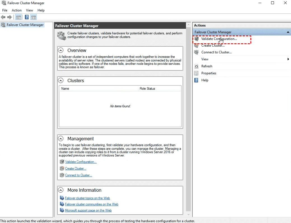This screenshot has height=223, width=291.
Task: Toggle the Show/Hide Console Tree toolbar icon
Action: (x=18, y=17)
